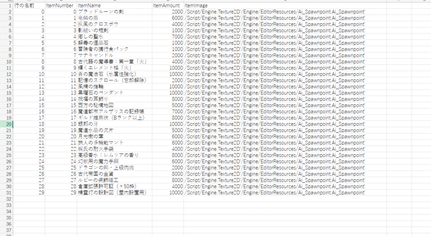Viewport: 431px width, 236px height.
Task: Click the 'ブラッドルーンの剣' item name cell
Action: (x=114, y=12)
